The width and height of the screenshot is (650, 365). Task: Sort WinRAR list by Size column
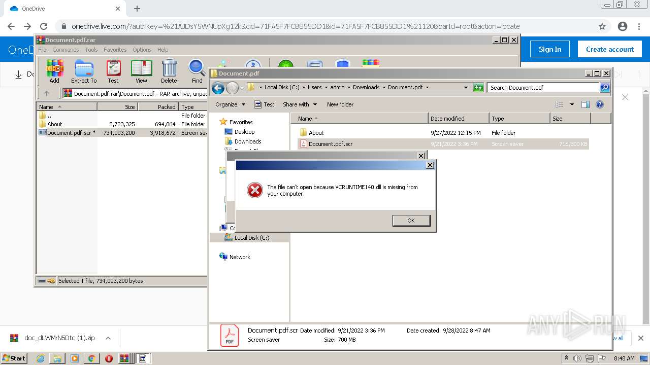click(117, 107)
